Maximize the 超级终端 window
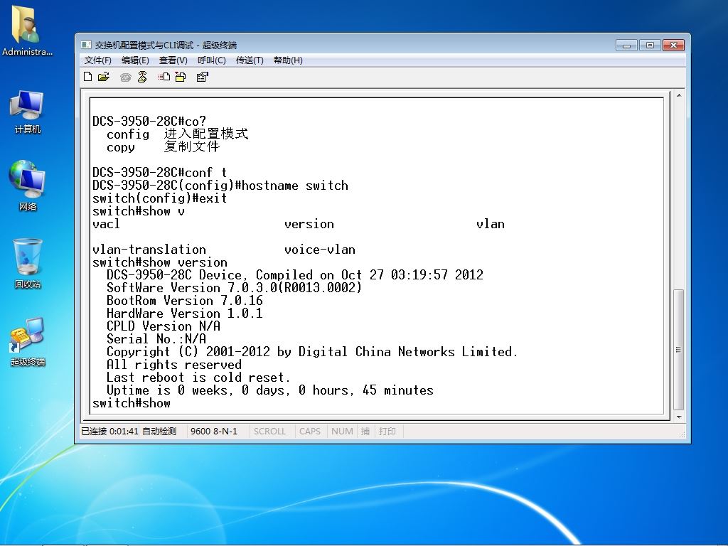Image resolution: width=728 pixels, height=546 pixels. 650,45
